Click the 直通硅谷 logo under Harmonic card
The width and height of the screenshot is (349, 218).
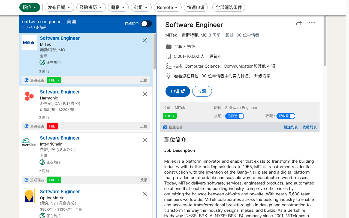27,126
